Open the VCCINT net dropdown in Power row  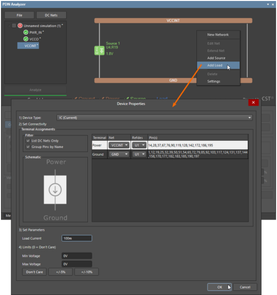click(119, 145)
